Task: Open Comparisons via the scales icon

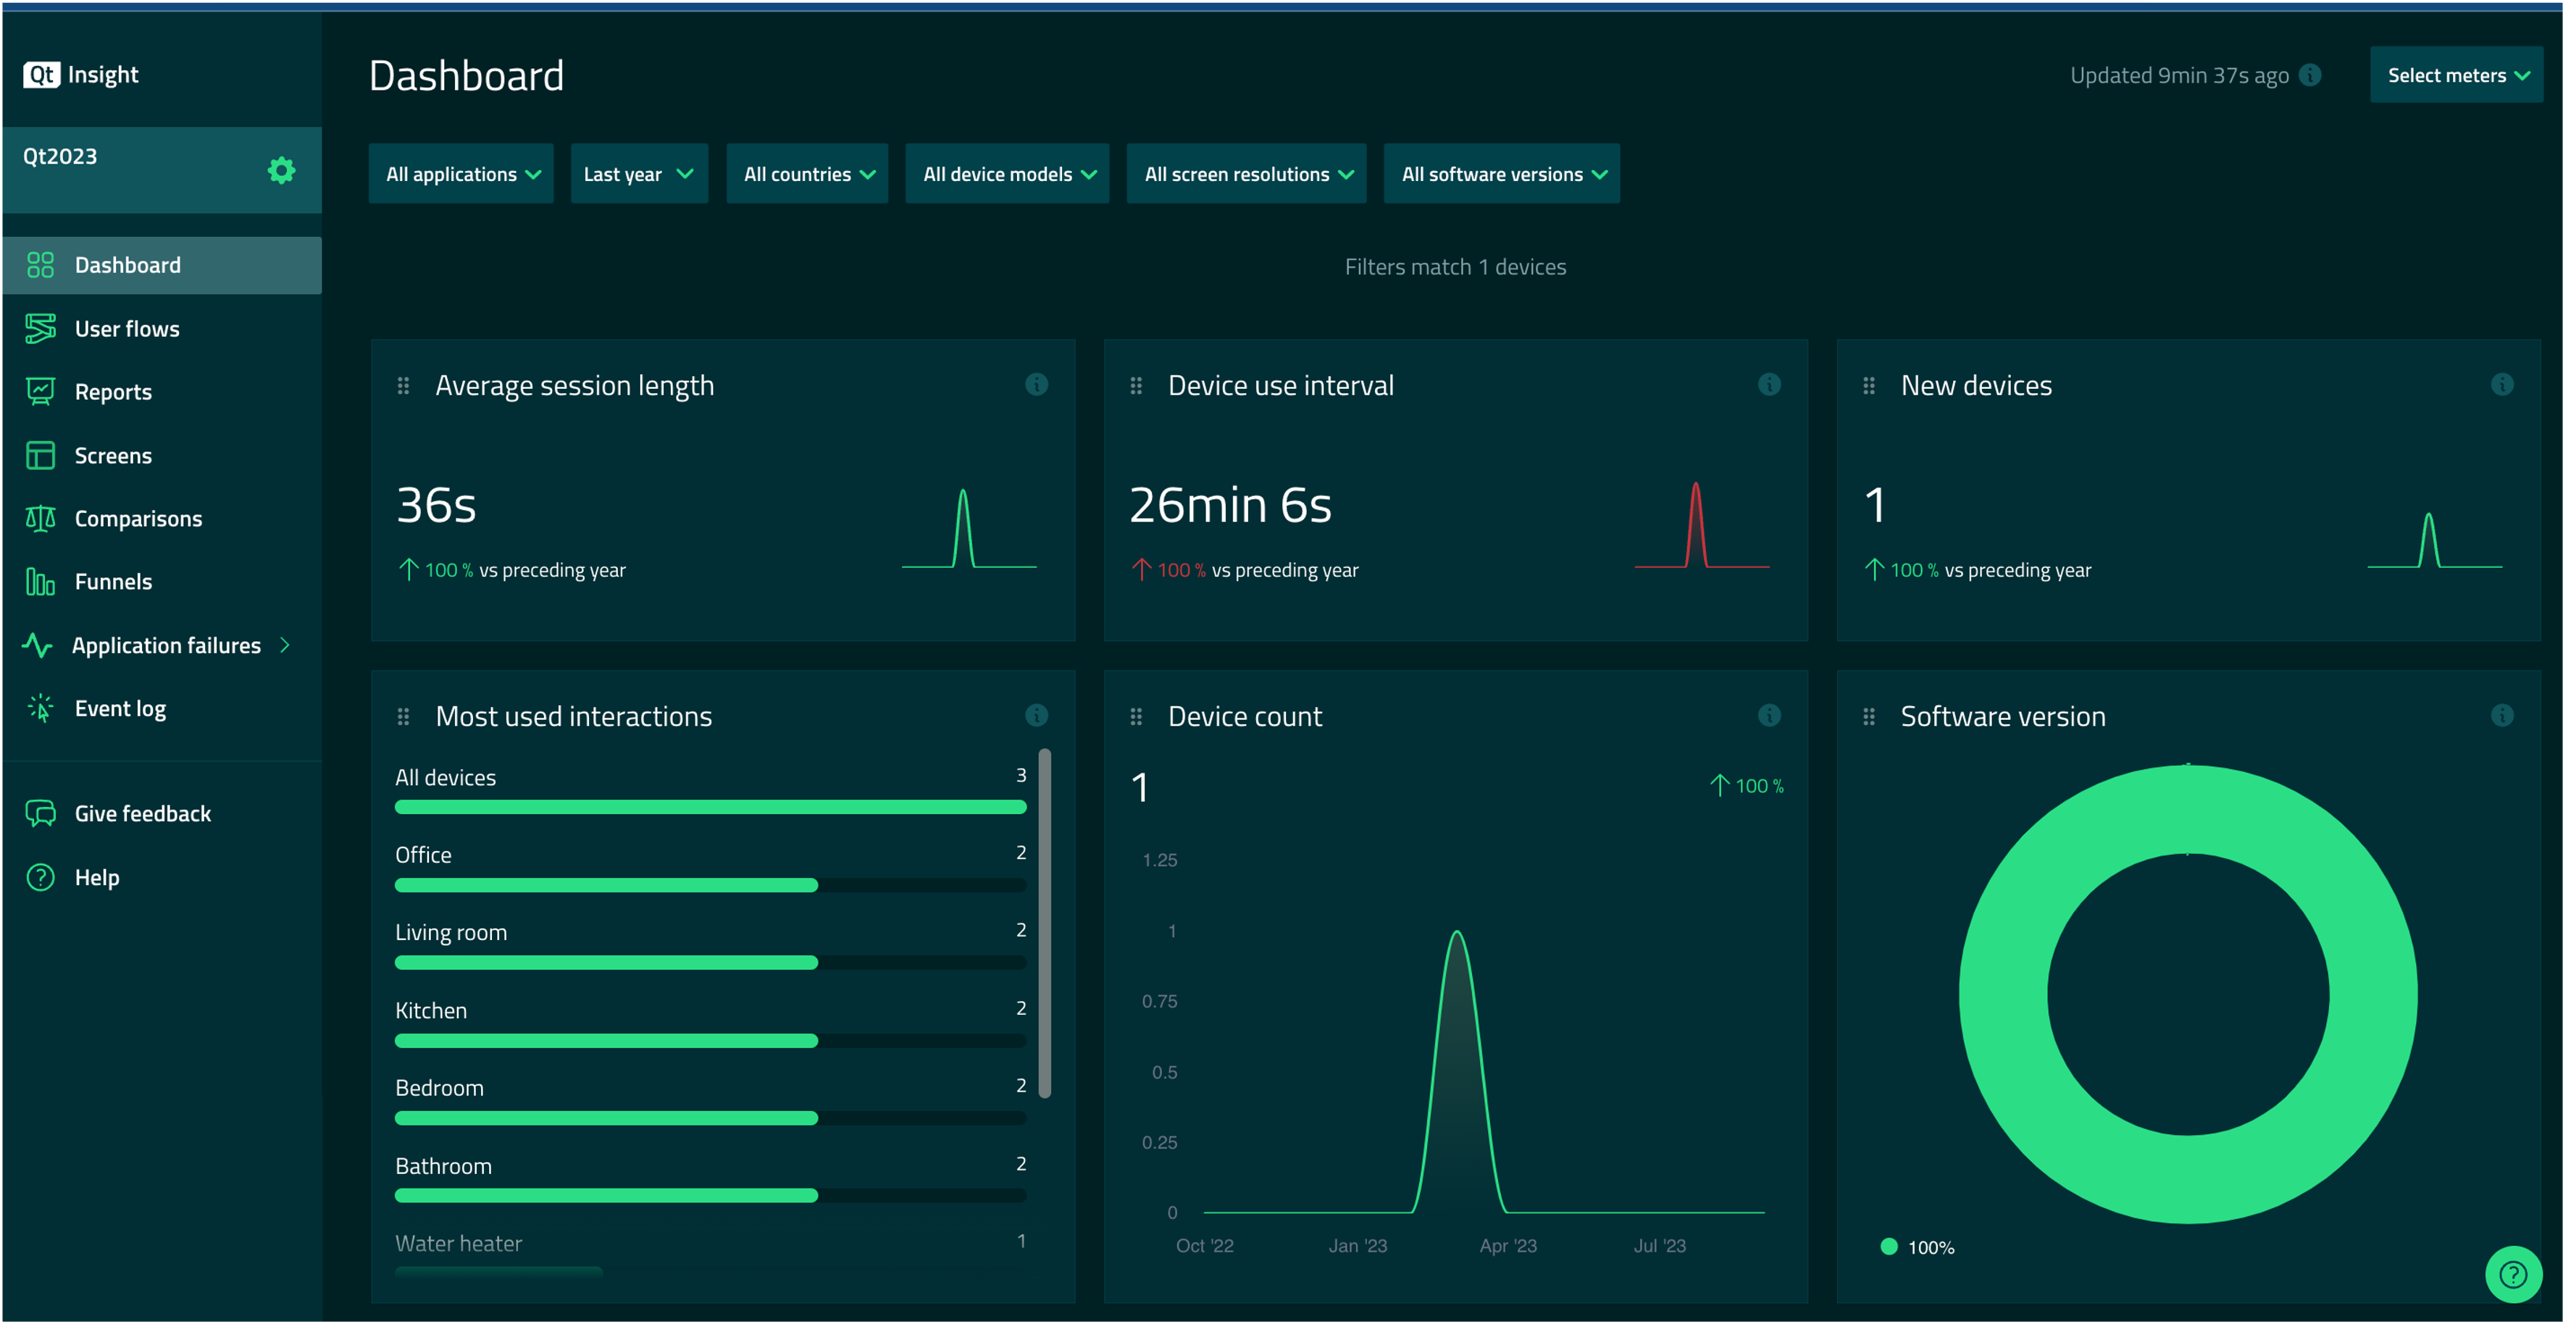Action: coord(40,517)
